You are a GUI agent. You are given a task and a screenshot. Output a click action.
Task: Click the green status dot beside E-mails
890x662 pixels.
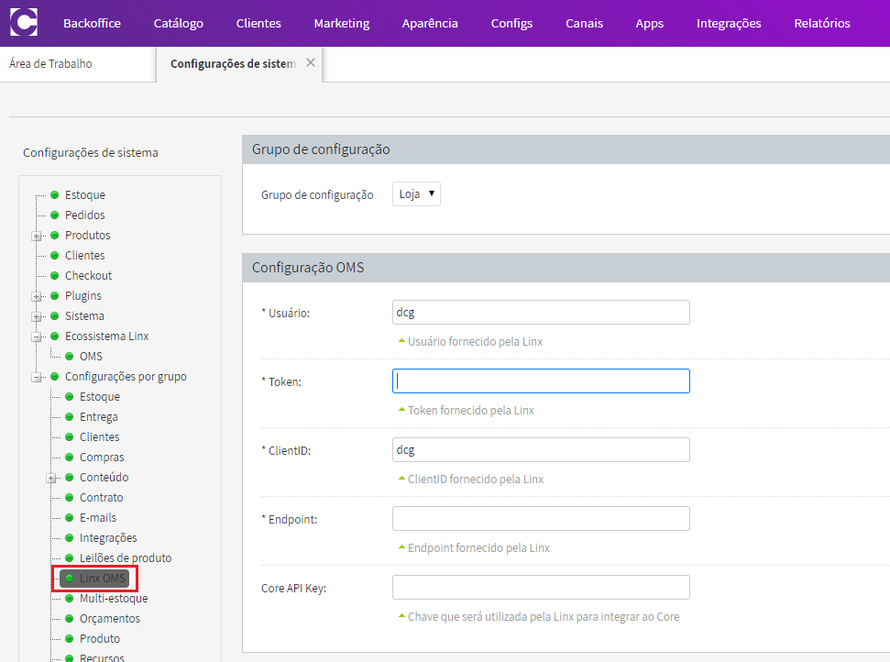pyautogui.click(x=70, y=517)
